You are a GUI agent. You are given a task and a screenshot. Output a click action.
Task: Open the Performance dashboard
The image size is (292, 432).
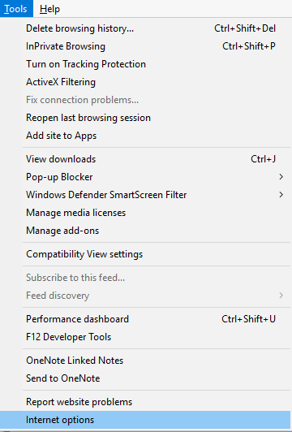(x=157, y=319)
